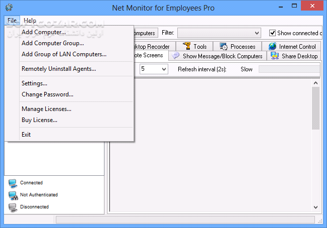The width and height of the screenshot is (327, 228).
Task: Click the vertical scrollbar thumb
Action: click(315, 108)
